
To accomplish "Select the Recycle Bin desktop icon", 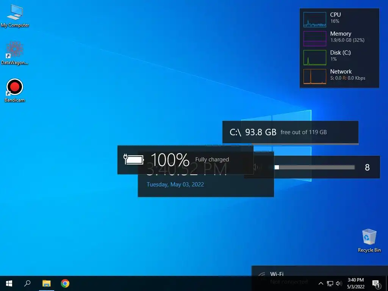I will tap(369, 241).
